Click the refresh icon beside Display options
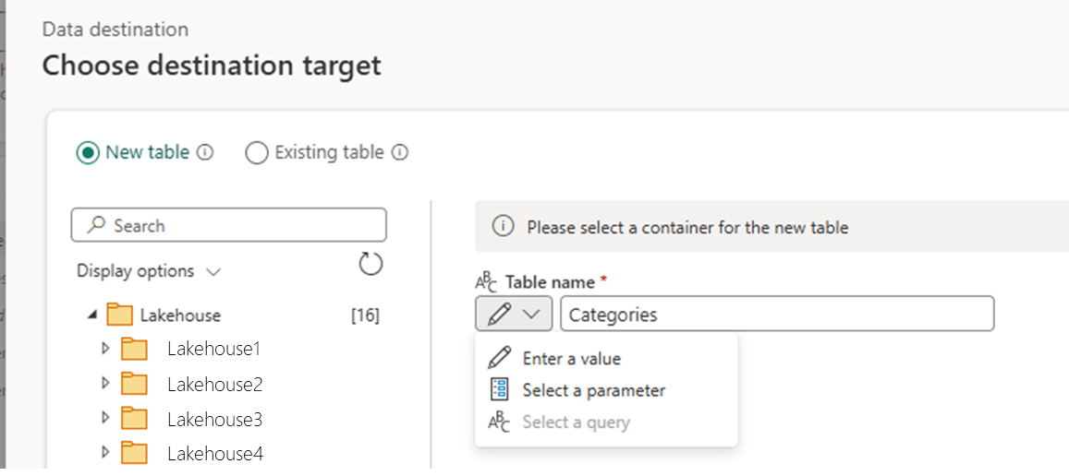Viewport: 1069px width, 476px height. (371, 264)
